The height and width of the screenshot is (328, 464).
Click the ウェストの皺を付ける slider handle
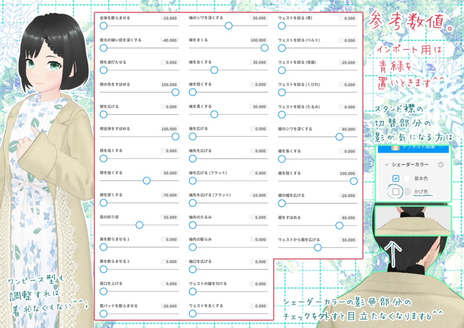click(193, 291)
